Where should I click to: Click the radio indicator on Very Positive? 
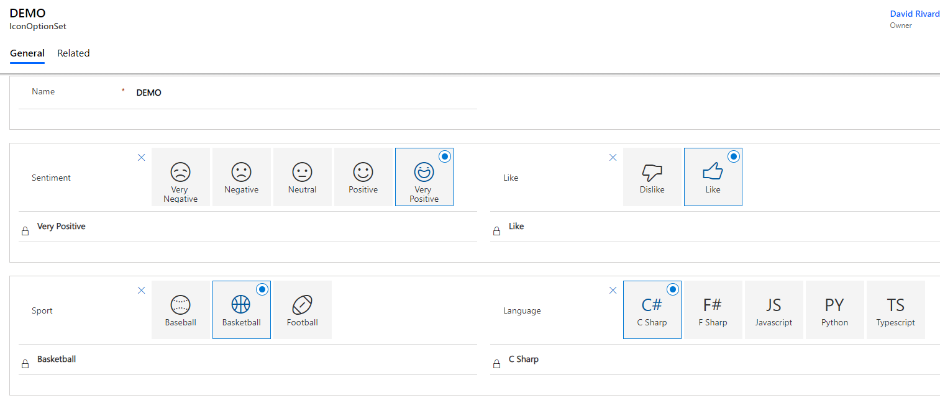click(445, 156)
